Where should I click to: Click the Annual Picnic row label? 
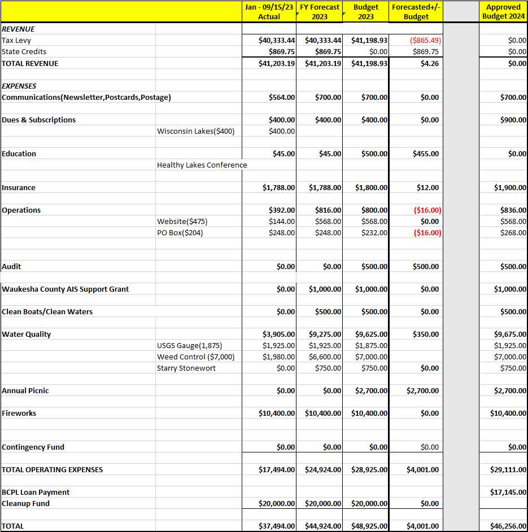pos(25,391)
